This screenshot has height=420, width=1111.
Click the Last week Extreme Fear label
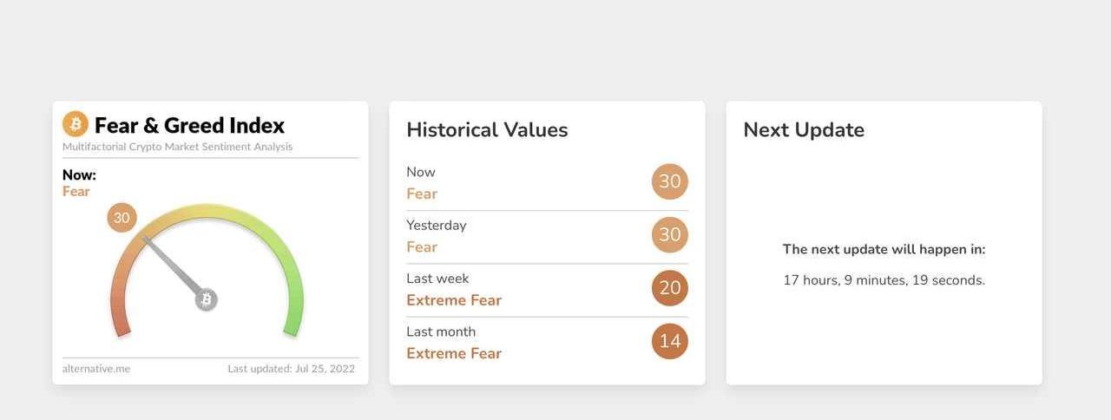tap(454, 300)
